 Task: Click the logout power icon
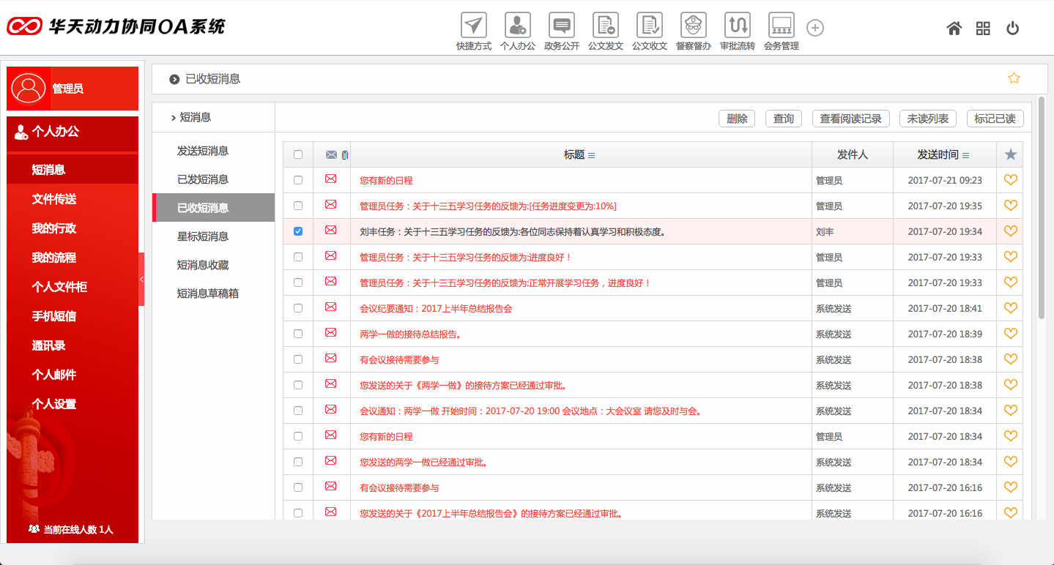click(1012, 28)
